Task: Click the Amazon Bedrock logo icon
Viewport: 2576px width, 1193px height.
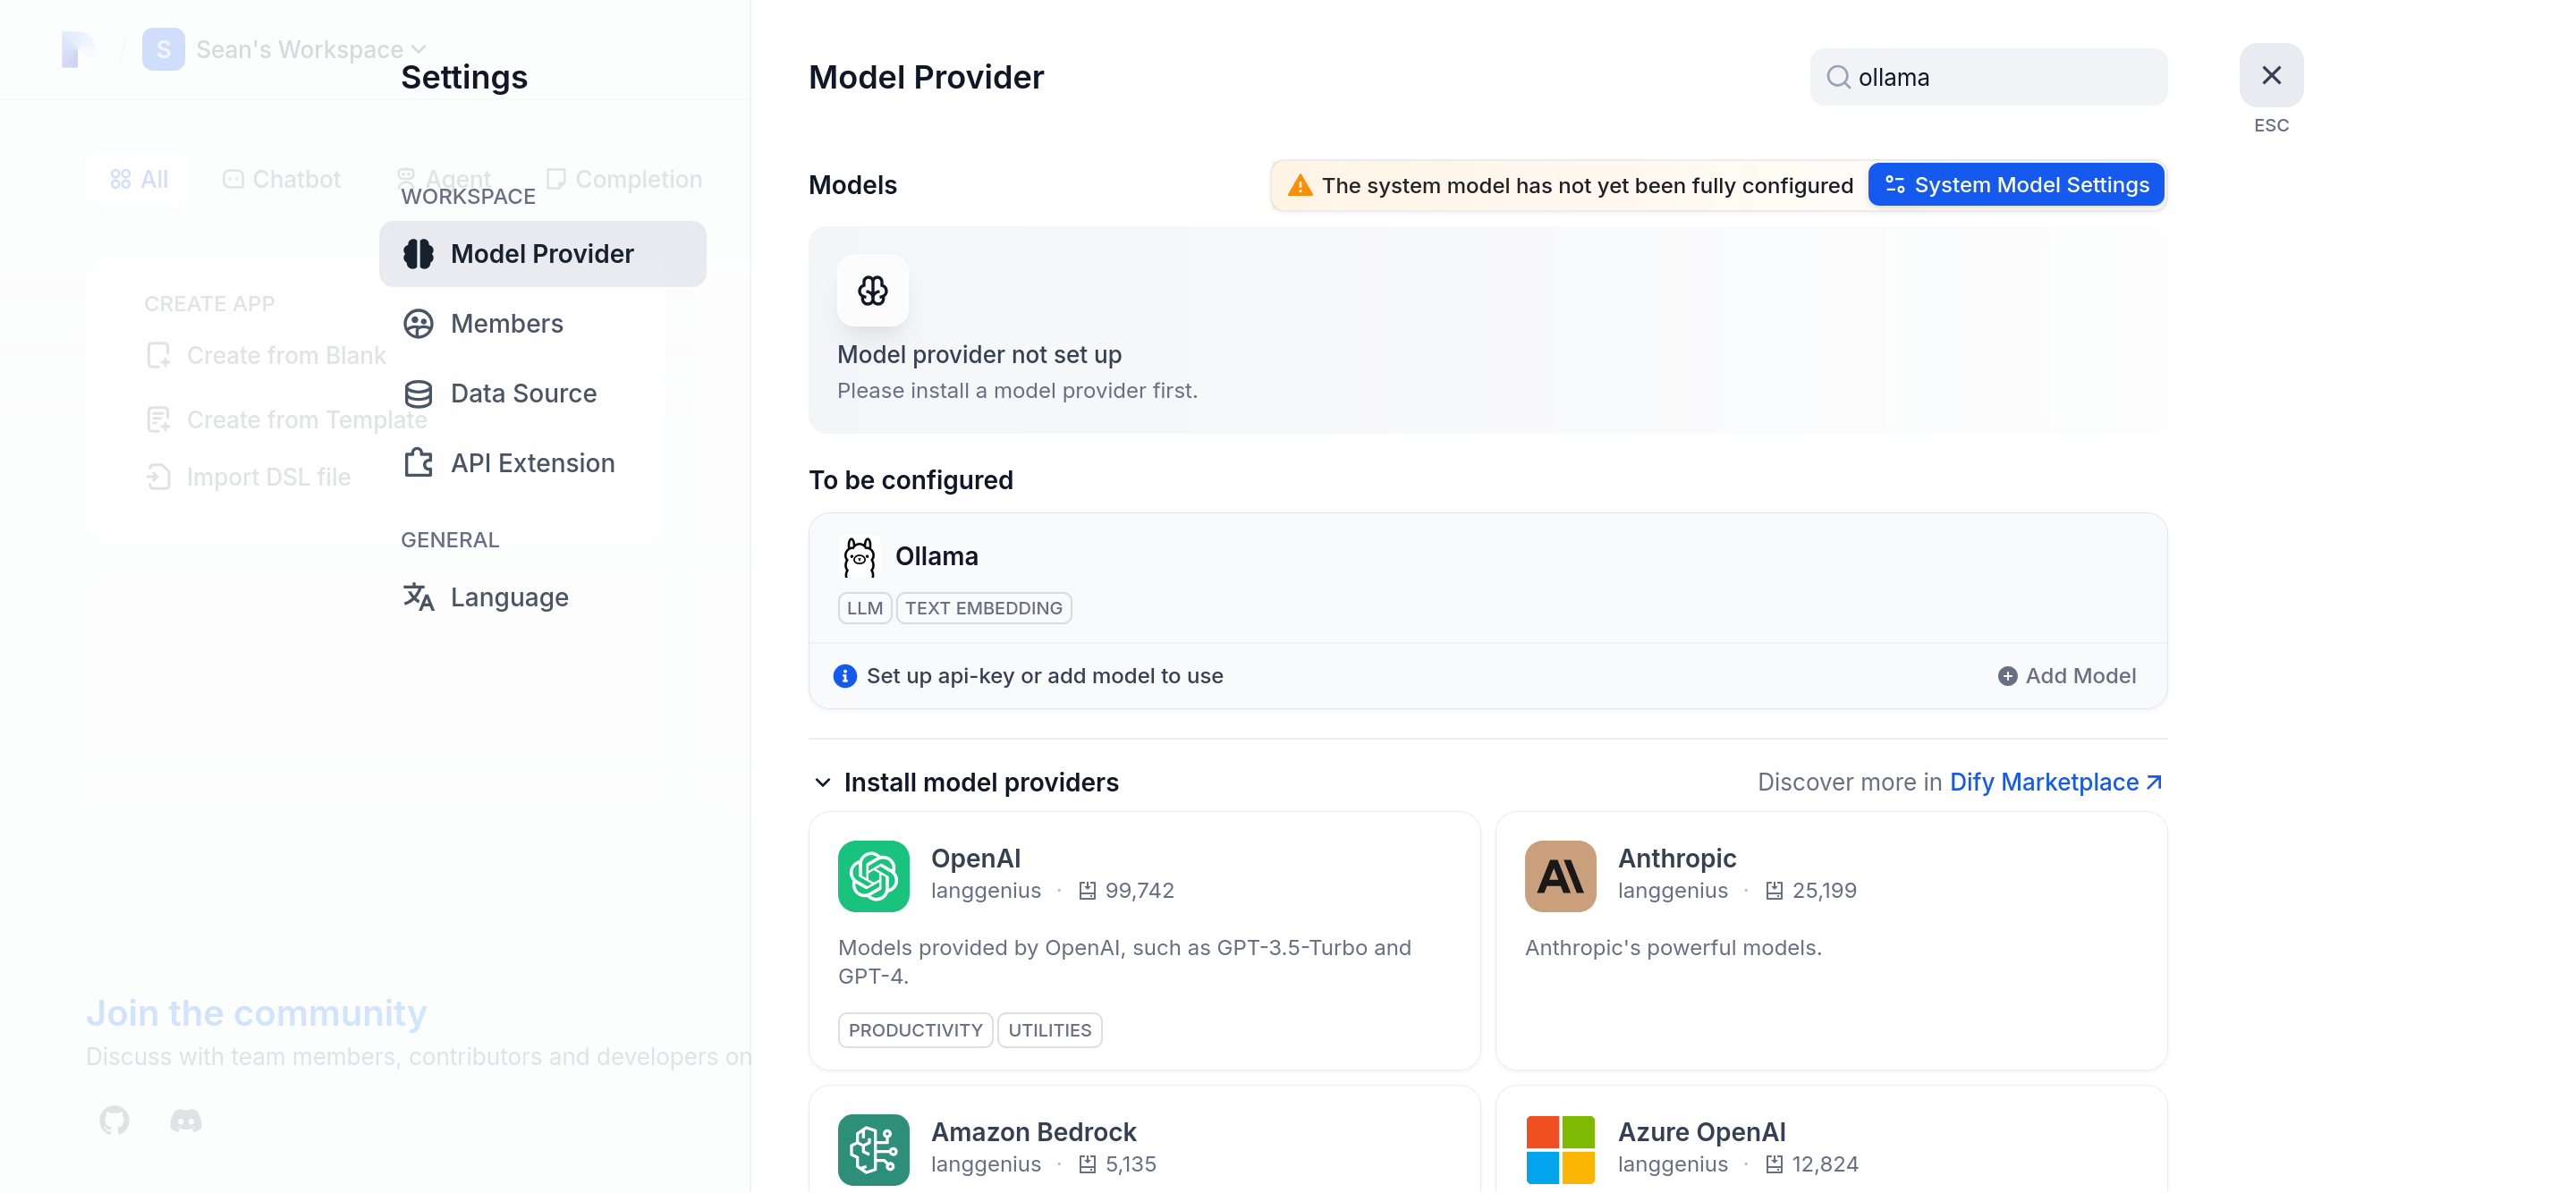Action: (x=873, y=1149)
